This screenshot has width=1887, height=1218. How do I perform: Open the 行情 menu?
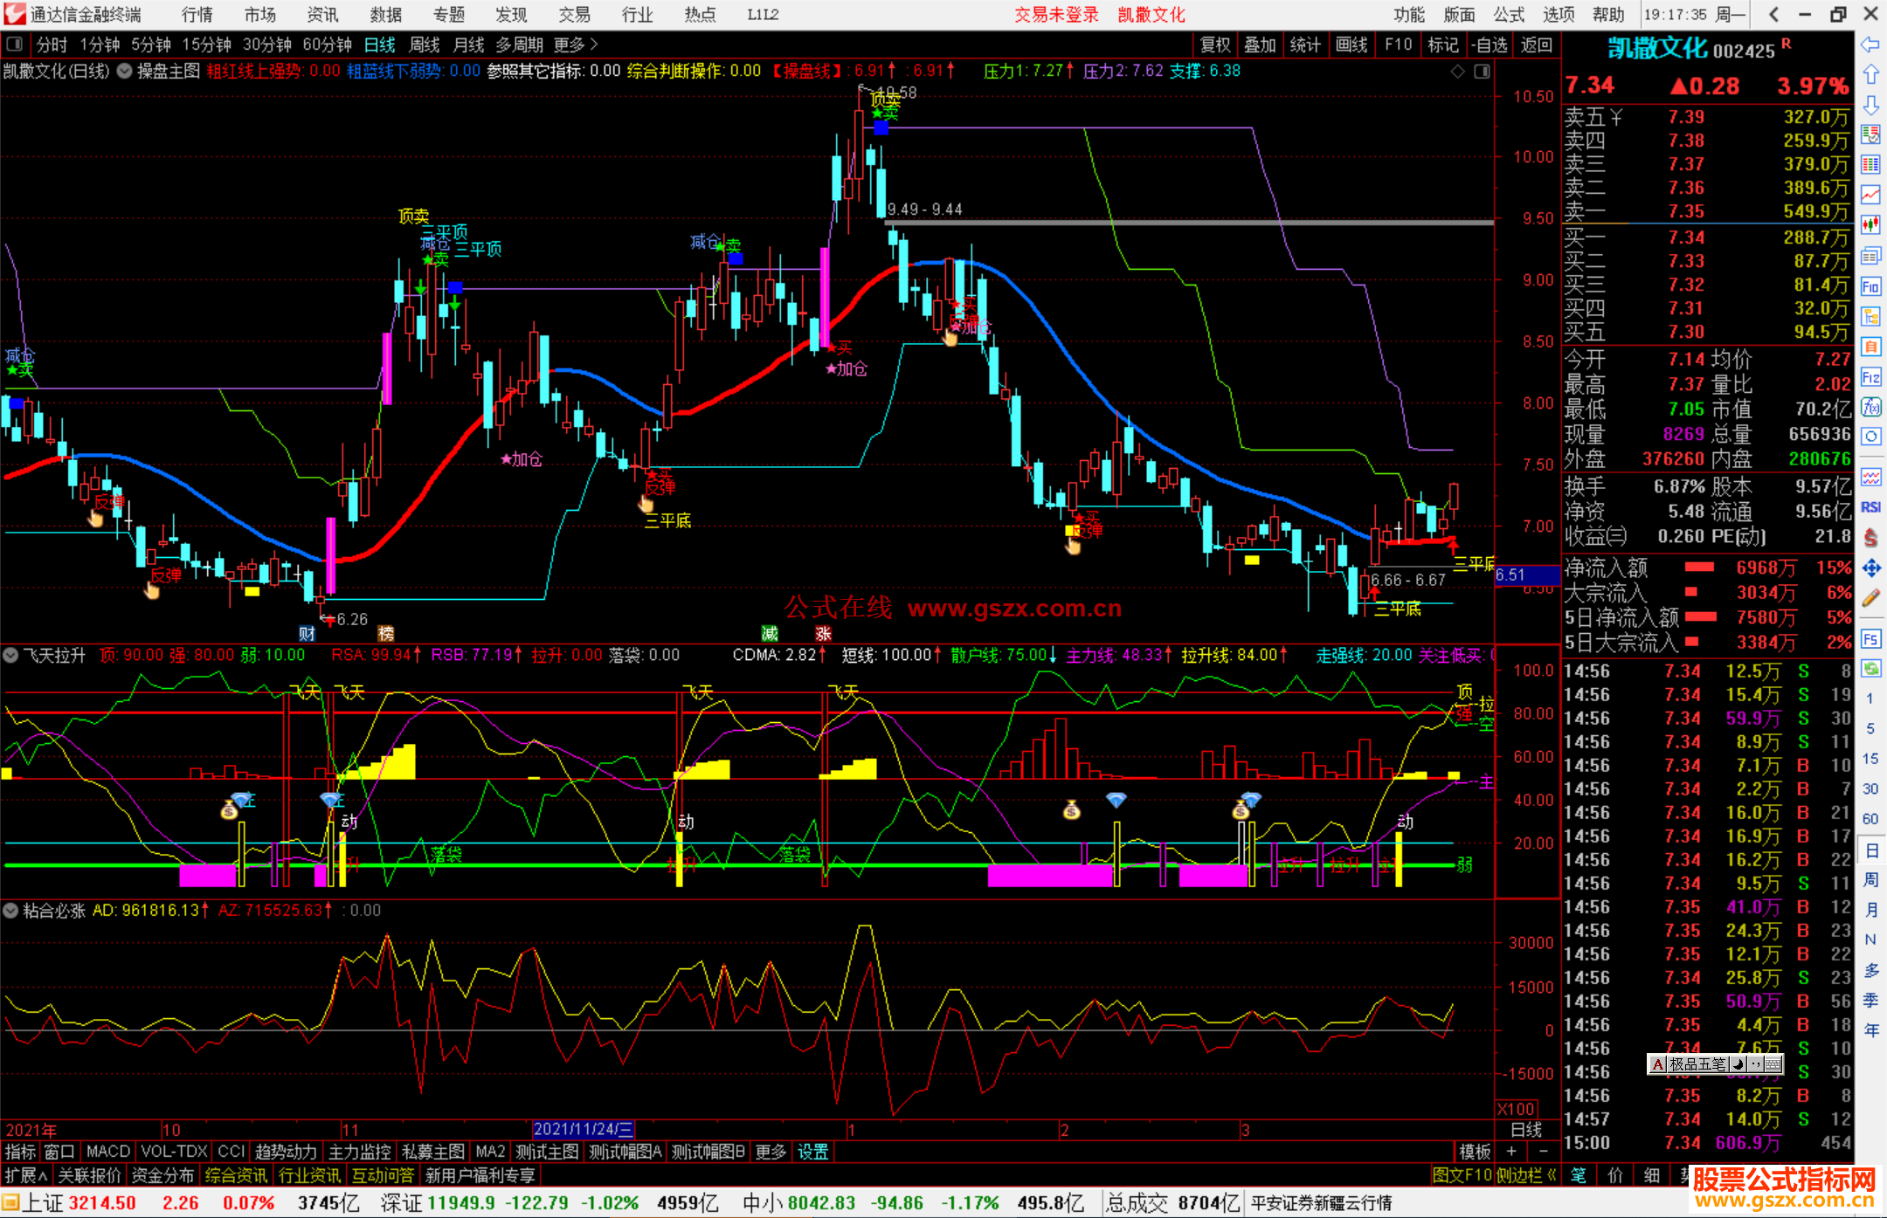coord(197,14)
